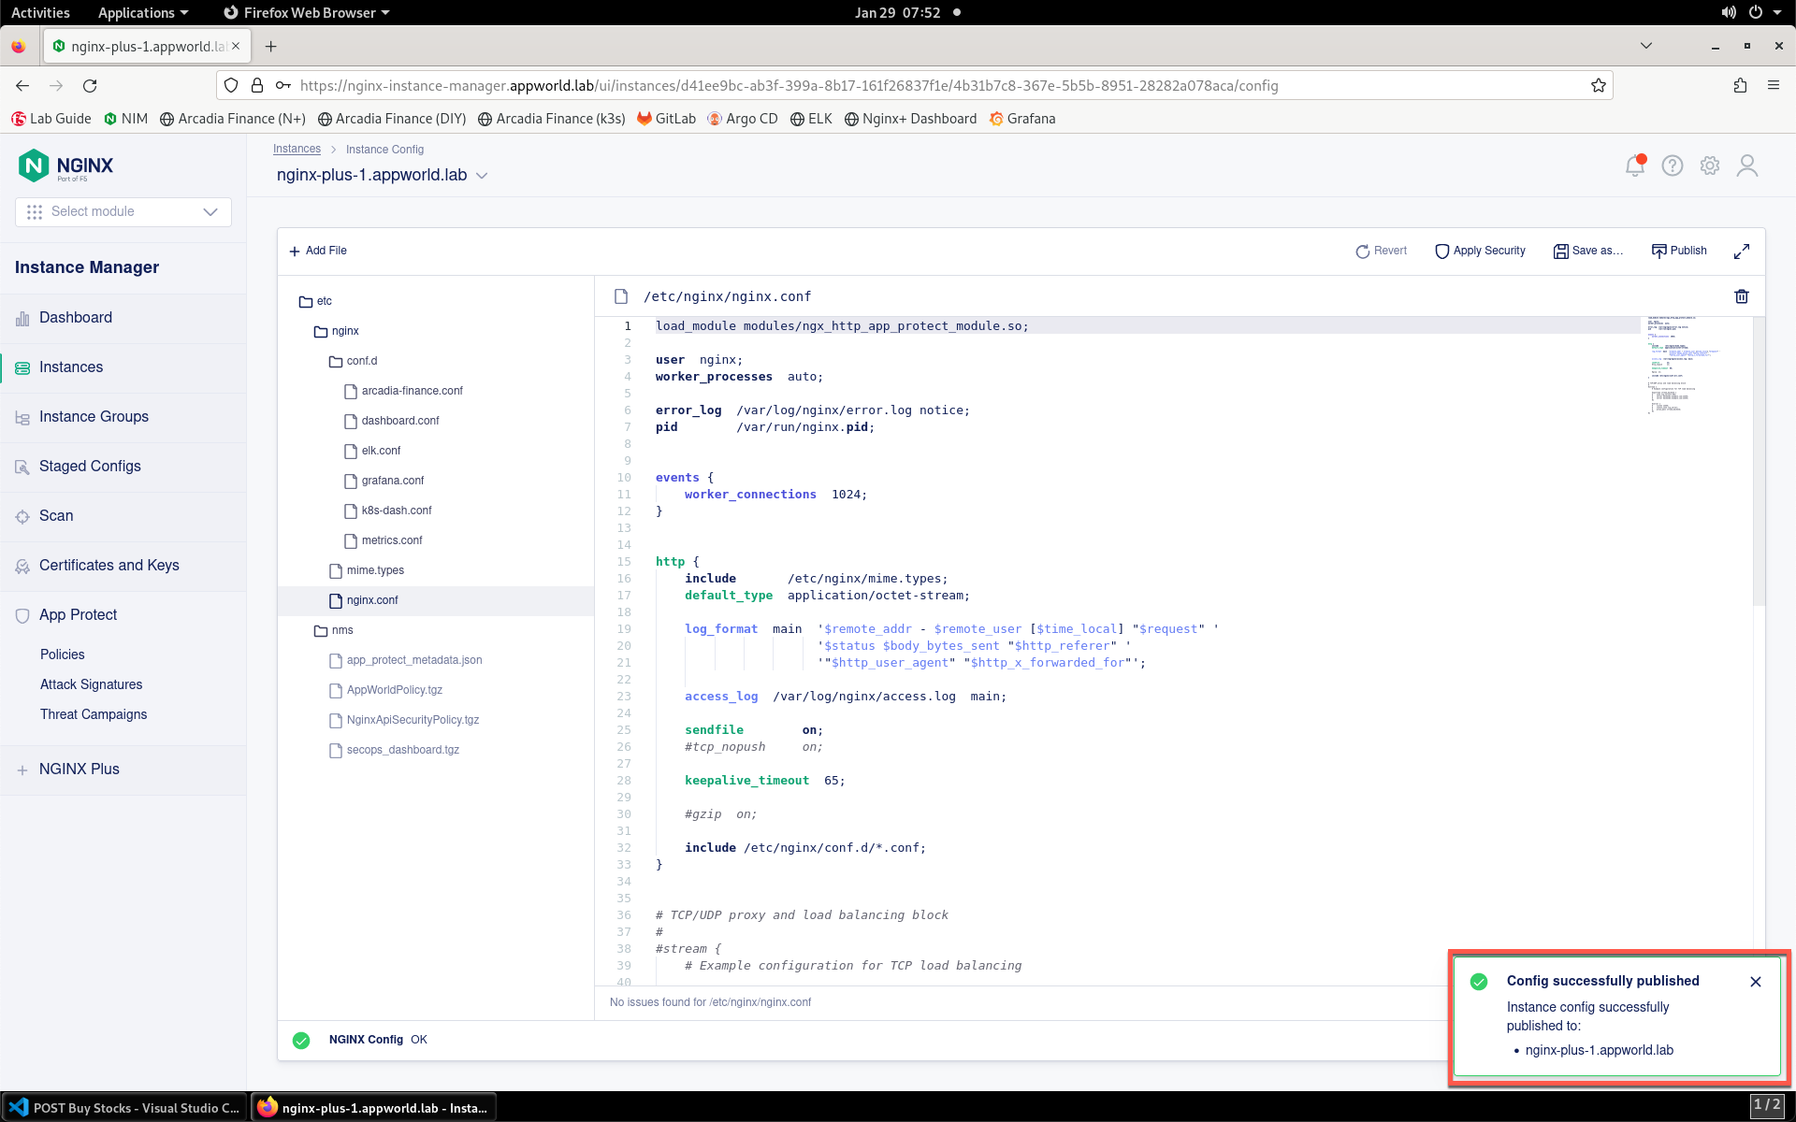
Task: Open the settings gear icon
Action: pos(1710,165)
